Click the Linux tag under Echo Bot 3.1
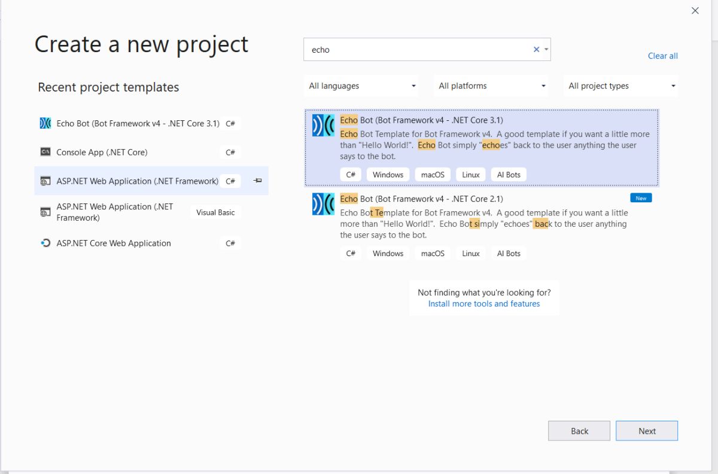Screen dimensions: 718x474 tap(471, 175)
